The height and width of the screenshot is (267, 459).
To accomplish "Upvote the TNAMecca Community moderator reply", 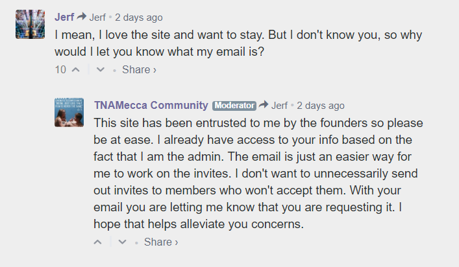I will (98, 242).
